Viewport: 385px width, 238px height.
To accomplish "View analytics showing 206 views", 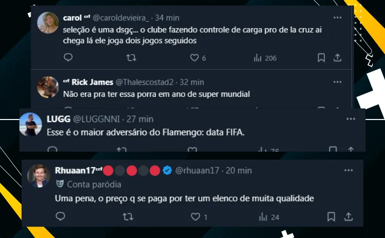I will (265, 58).
